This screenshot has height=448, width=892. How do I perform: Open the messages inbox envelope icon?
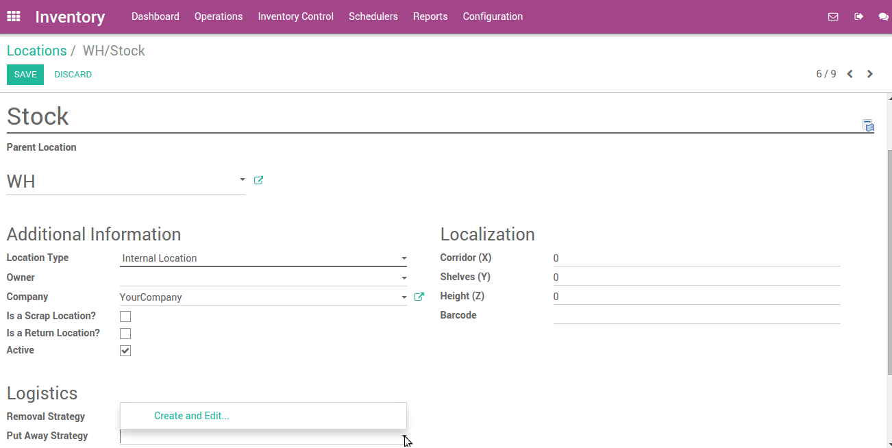pos(833,16)
